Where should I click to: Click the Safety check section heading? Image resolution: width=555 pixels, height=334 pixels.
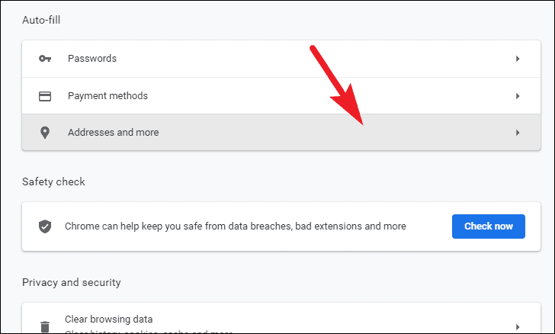click(x=53, y=181)
